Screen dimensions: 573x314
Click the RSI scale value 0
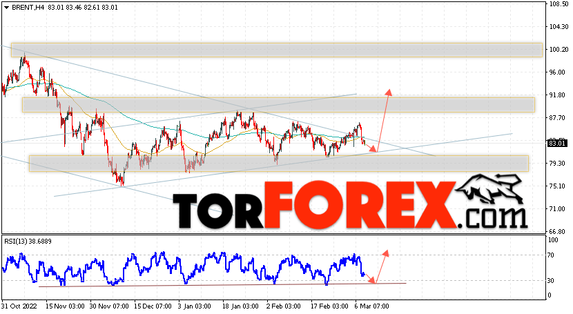(551, 295)
